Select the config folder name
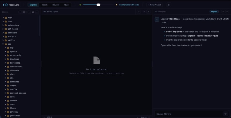This screenshot has width=231, height=118. point(13,89)
